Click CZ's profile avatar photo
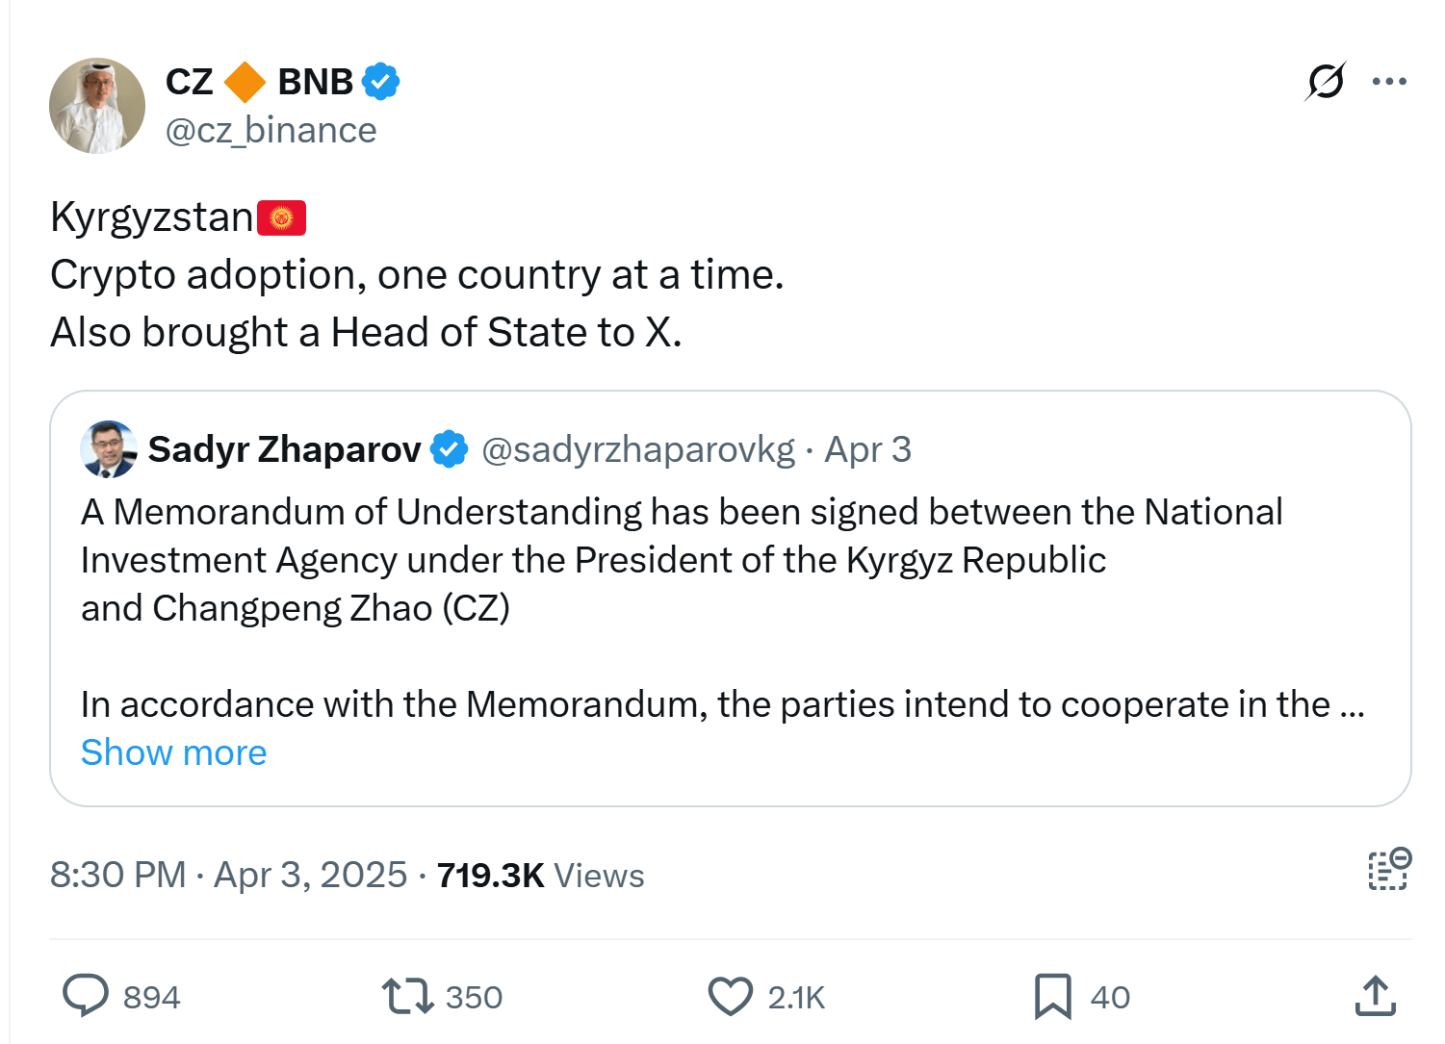The image size is (1445, 1044). (97, 106)
